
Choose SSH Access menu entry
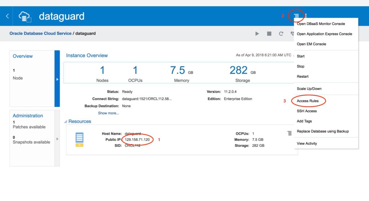pos(307,111)
